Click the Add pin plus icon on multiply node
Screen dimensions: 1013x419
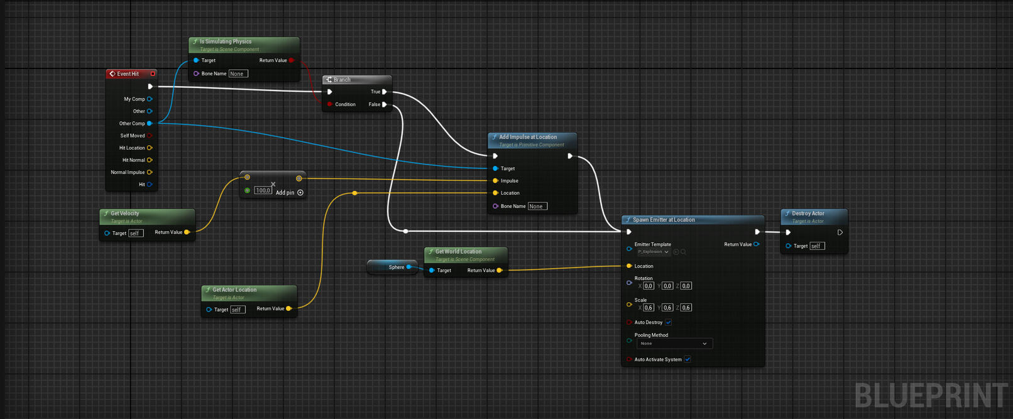point(300,193)
